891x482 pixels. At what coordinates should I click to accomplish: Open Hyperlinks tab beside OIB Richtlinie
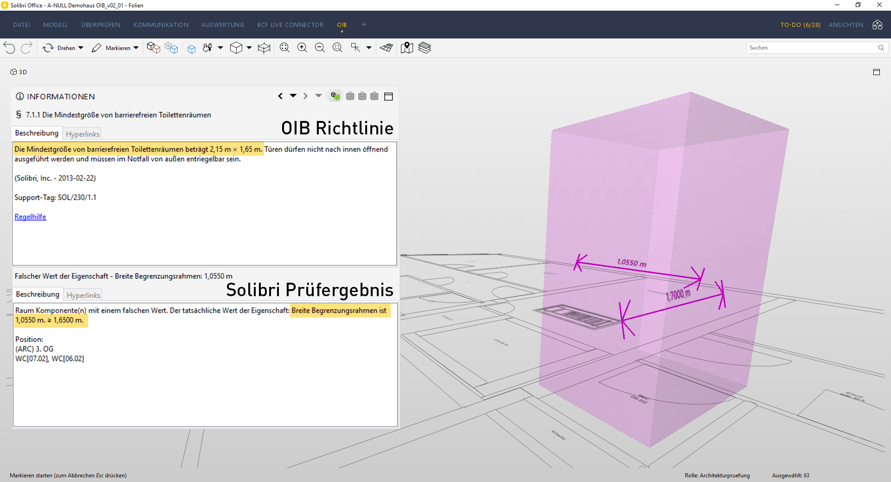(x=83, y=134)
